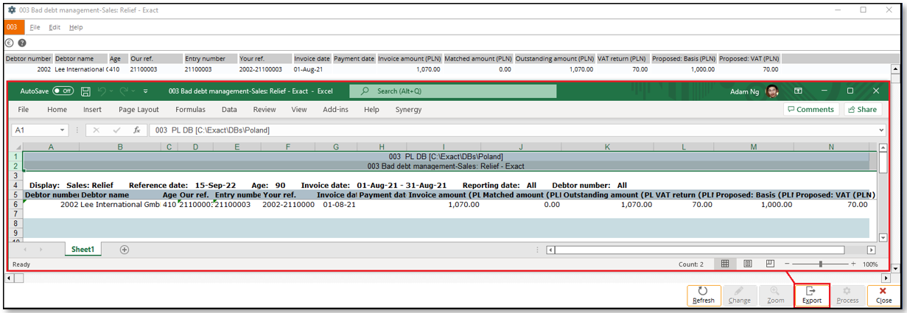
Task: Click the Save icon in Excel title bar
Action: click(85, 91)
